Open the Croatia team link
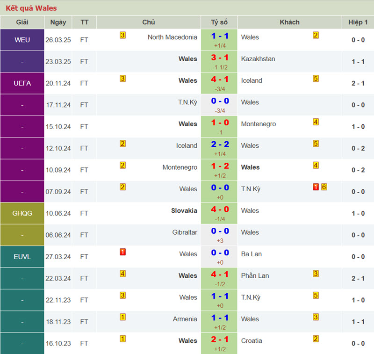The image size is (374, 354). [252, 340]
